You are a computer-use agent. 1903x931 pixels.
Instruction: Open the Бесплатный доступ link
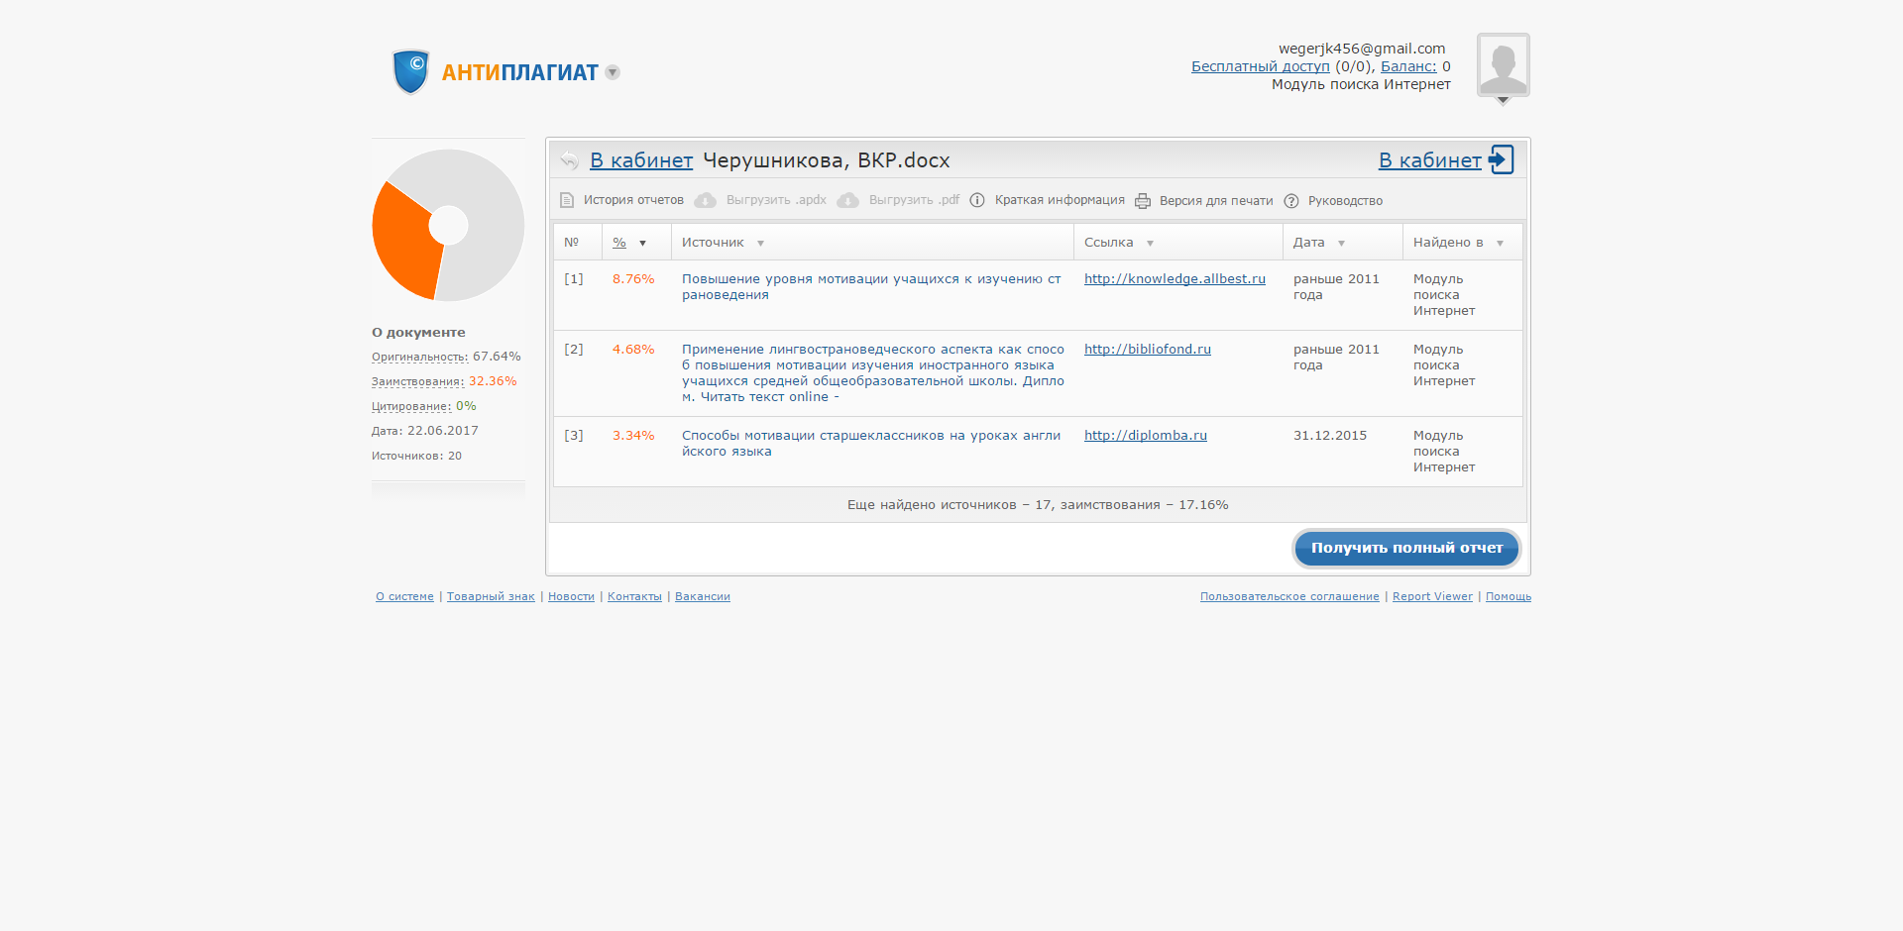tap(1260, 66)
